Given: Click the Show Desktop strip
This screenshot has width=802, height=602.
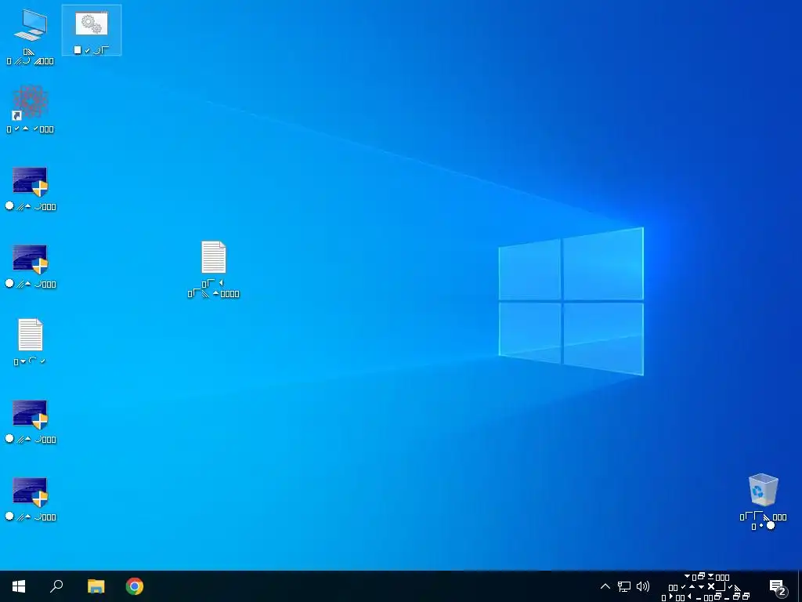Looking at the screenshot, I should tap(800, 586).
